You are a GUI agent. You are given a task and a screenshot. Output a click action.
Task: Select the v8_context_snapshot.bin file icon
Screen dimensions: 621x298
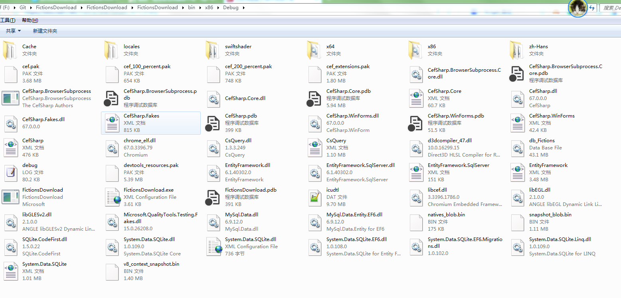tap(112, 272)
